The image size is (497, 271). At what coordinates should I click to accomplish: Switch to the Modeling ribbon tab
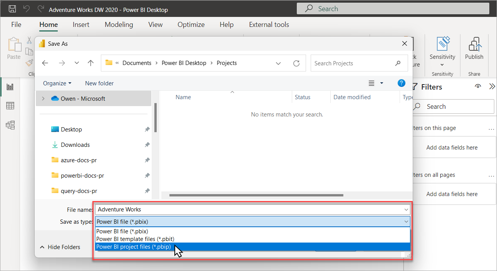pos(119,24)
